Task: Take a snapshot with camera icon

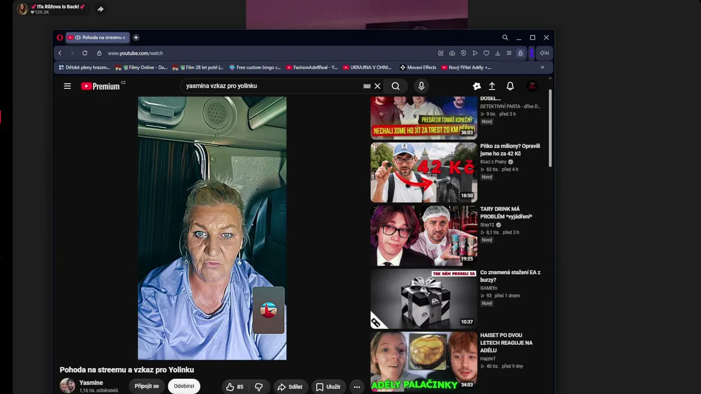Action: pos(452,53)
